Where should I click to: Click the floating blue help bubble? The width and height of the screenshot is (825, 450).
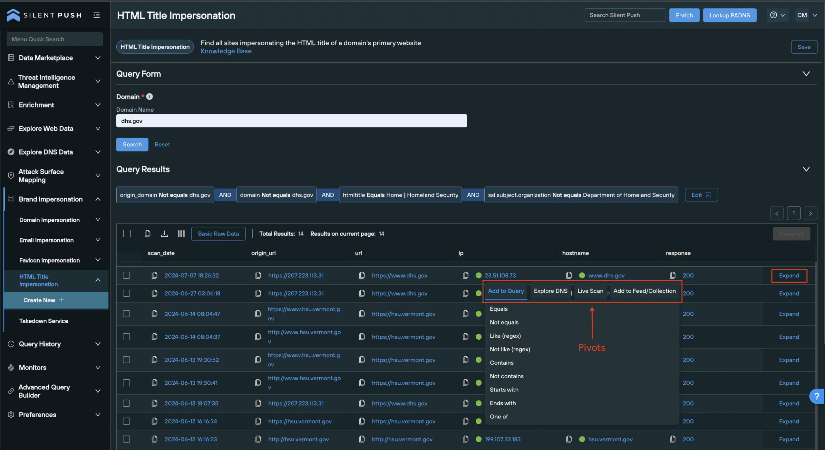[x=817, y=396]
